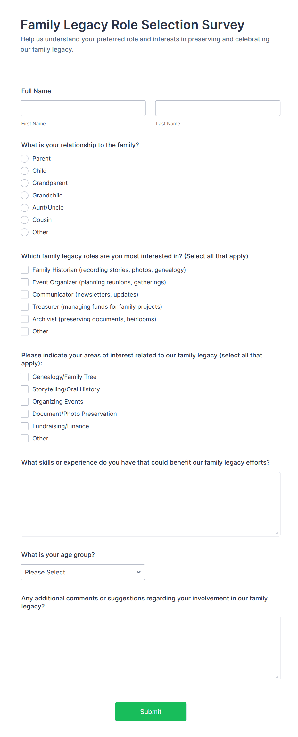Select Aunt/Uncle relationship option

pyautogui.click(x=24, y=207)
